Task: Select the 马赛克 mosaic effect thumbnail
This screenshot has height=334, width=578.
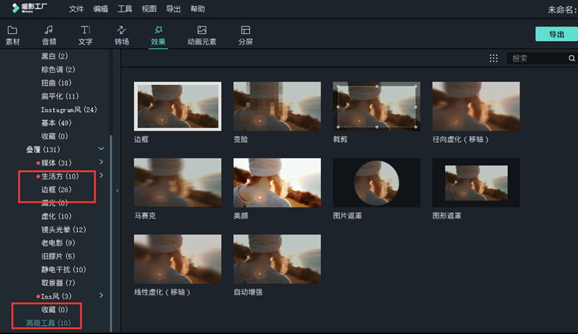Action: point(177,182)
